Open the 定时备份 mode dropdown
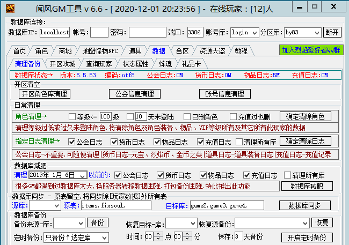 [x=104, y=237]
